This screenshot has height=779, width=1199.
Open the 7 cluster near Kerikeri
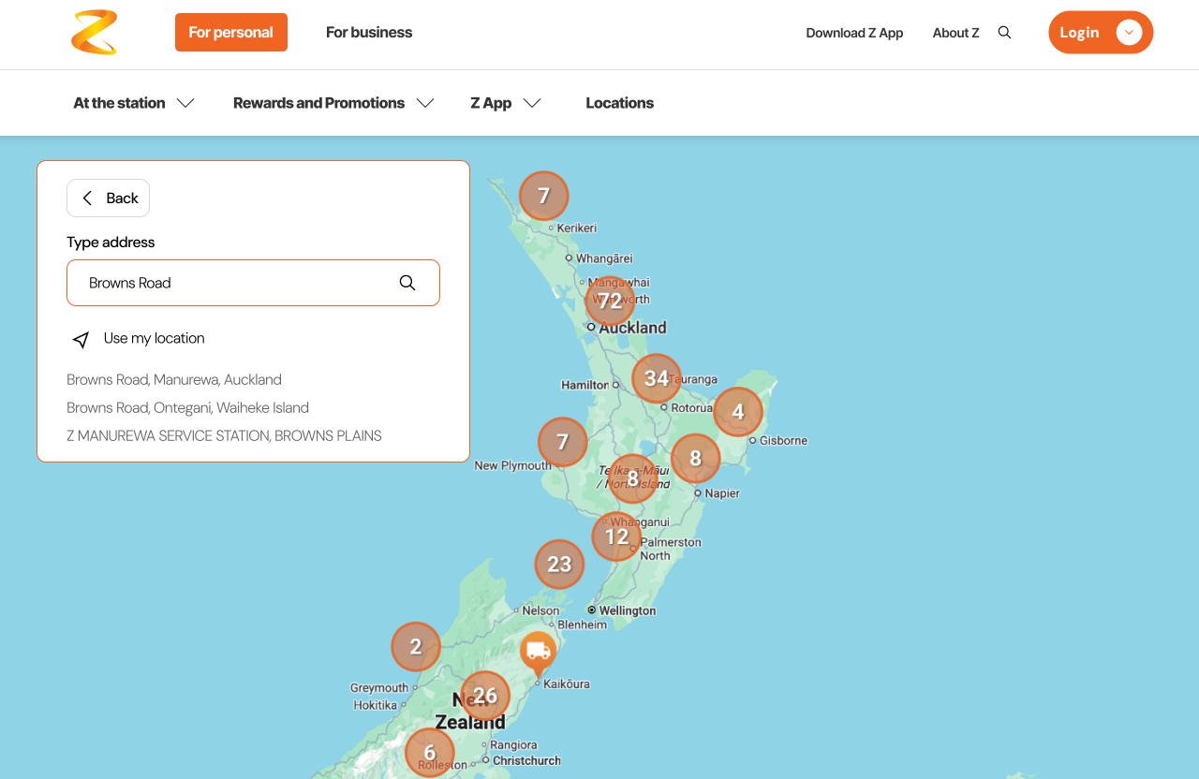tap(544, 196)
